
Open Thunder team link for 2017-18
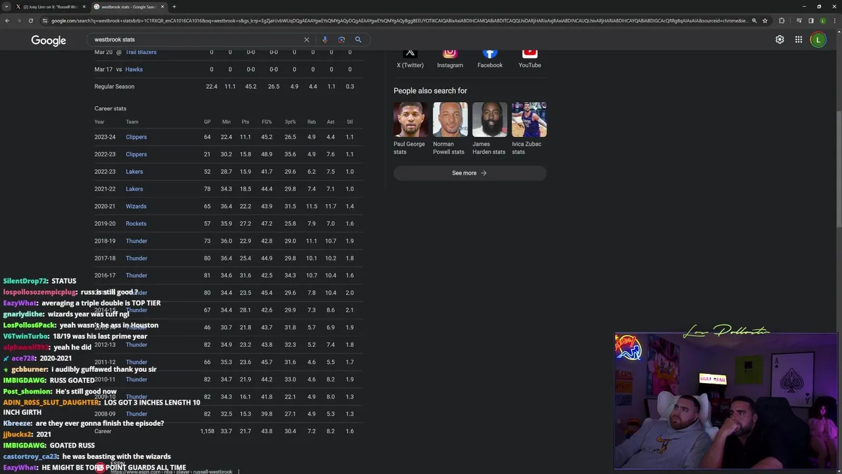pyautogui.click(x=136, y=258)
